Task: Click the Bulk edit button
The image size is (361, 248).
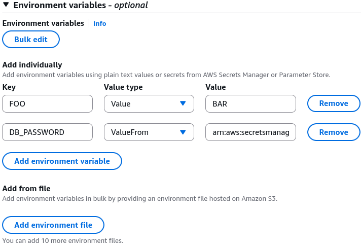Action: coord(31,40)
